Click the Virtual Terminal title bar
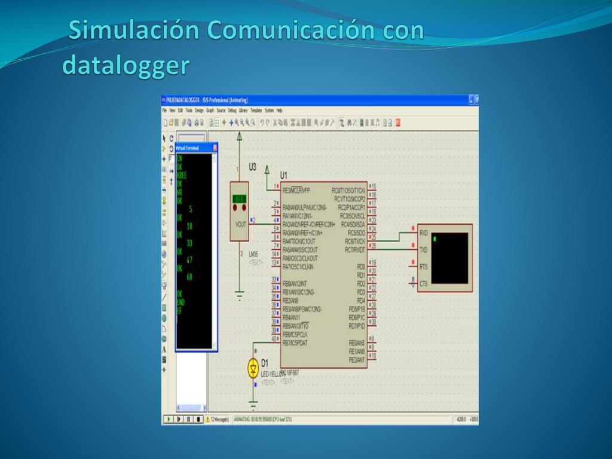 196,148
